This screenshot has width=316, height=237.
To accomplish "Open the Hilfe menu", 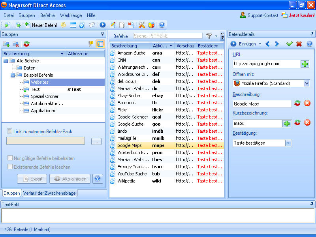I will (x=91, y=15).
